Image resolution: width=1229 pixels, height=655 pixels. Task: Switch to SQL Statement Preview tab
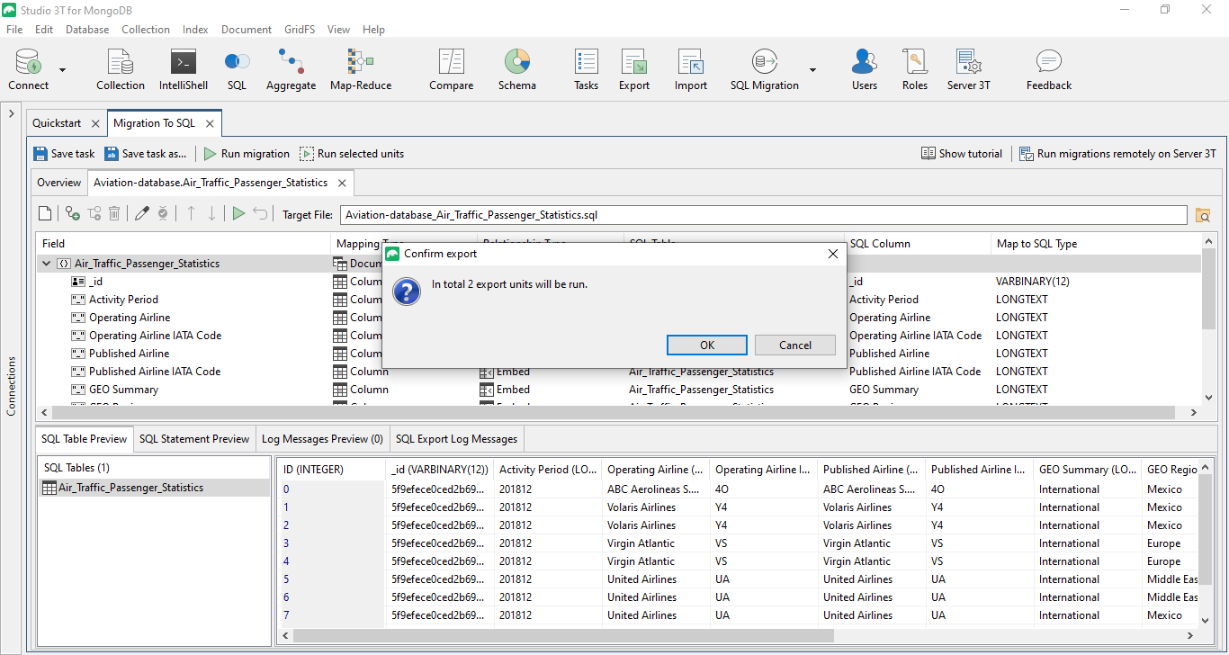click(194, 439)
